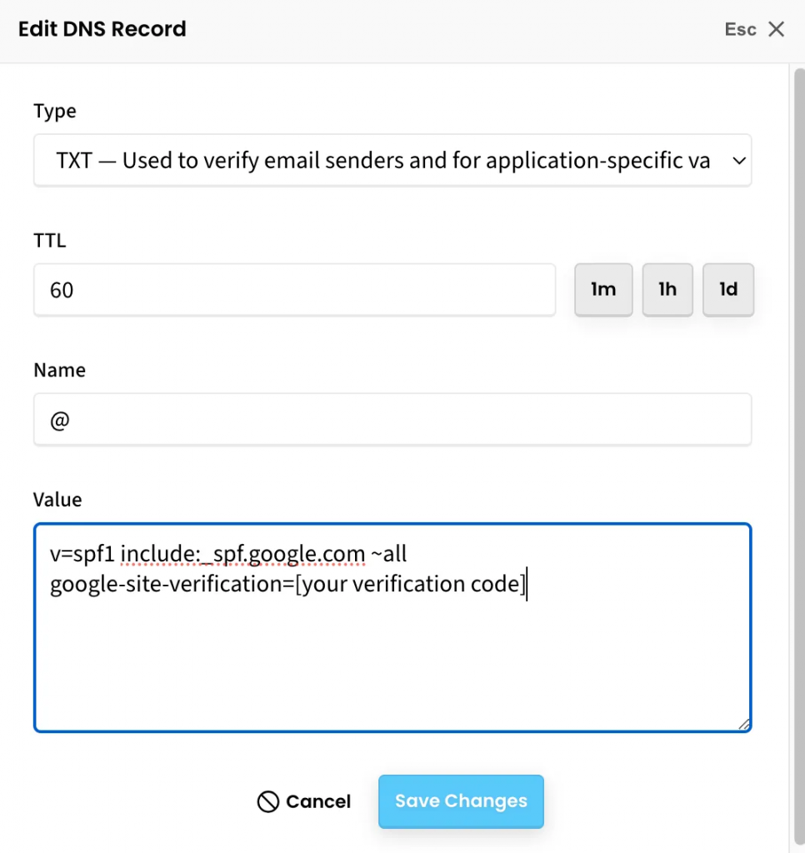The width and height of the screenshot is (805, 853).
Task: Click the v=spf1 include line in Value
Action: point(228,554)
